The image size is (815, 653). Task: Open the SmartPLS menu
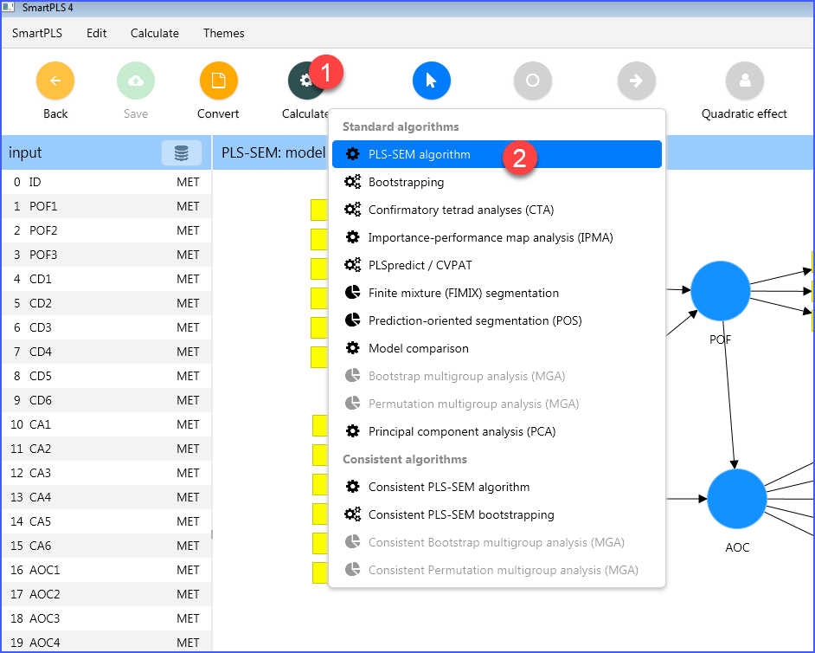coord(36,33)
